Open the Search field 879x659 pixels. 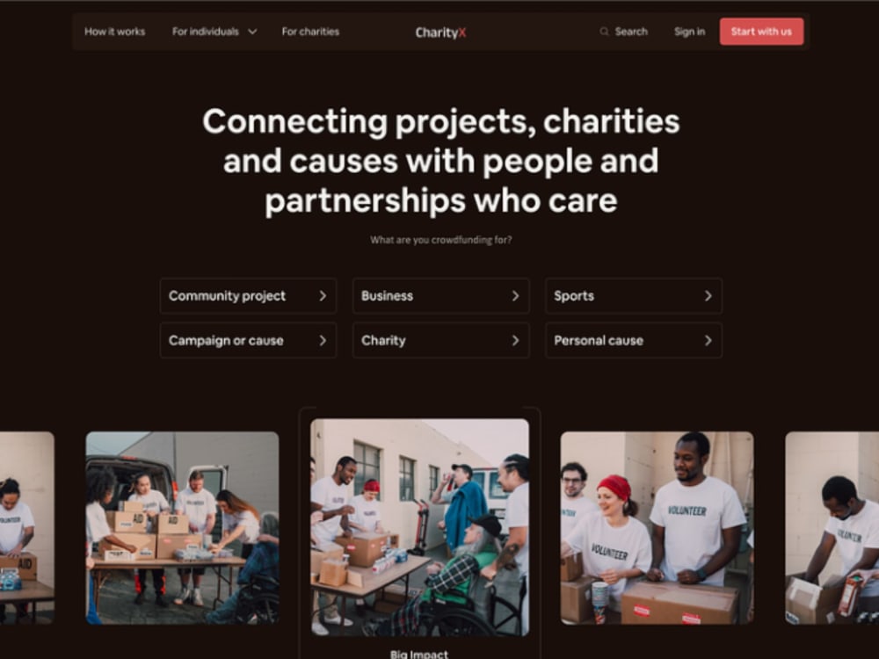pos(623,32)
